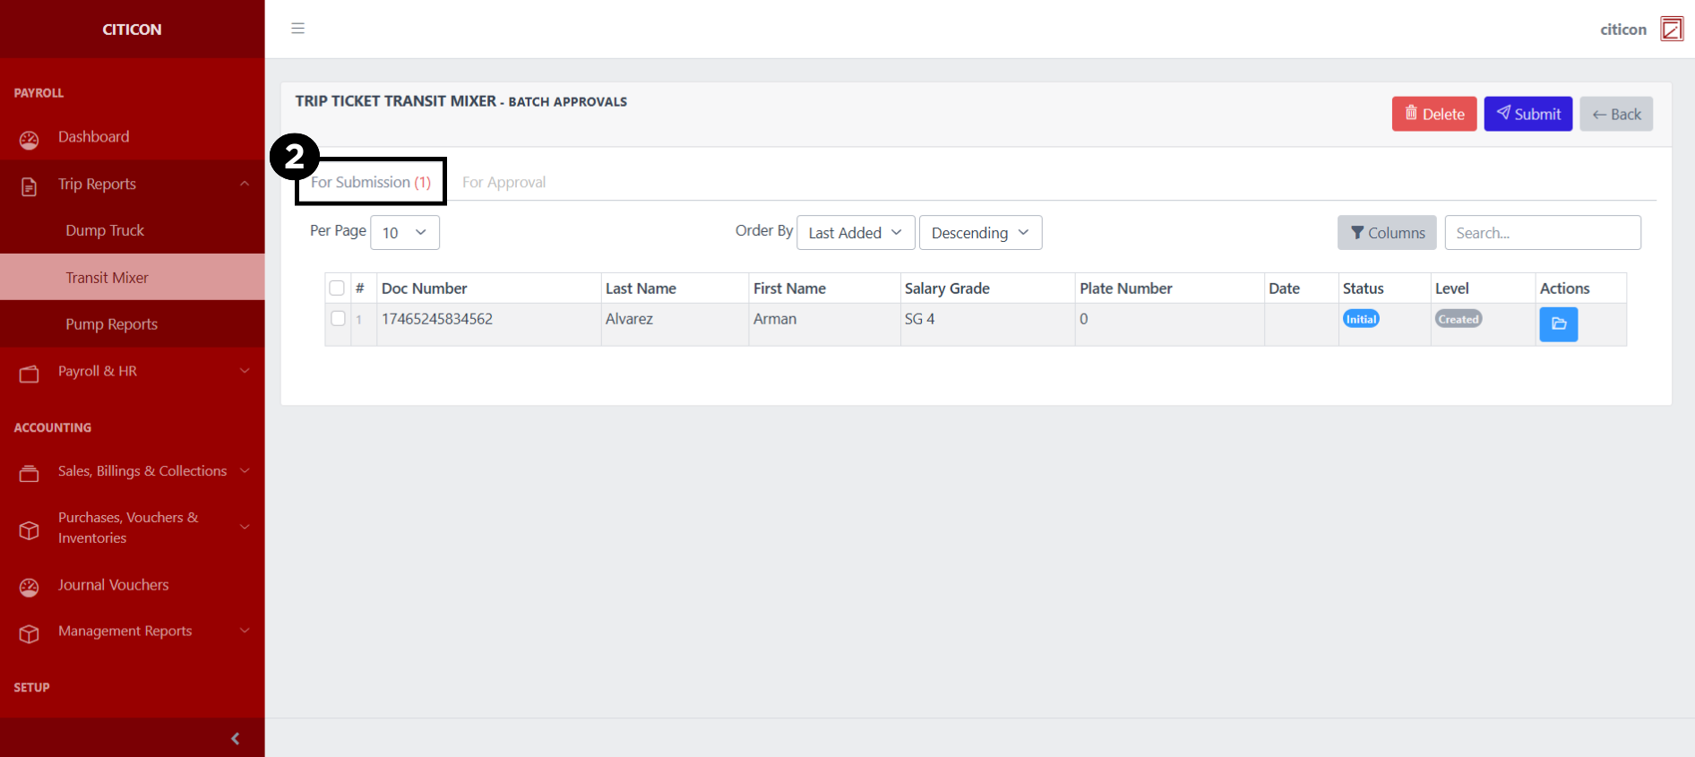Check the row checkbox for doc 17465245834562
This screenshot has width=1695, height=757.
click(x=338, y=319)
